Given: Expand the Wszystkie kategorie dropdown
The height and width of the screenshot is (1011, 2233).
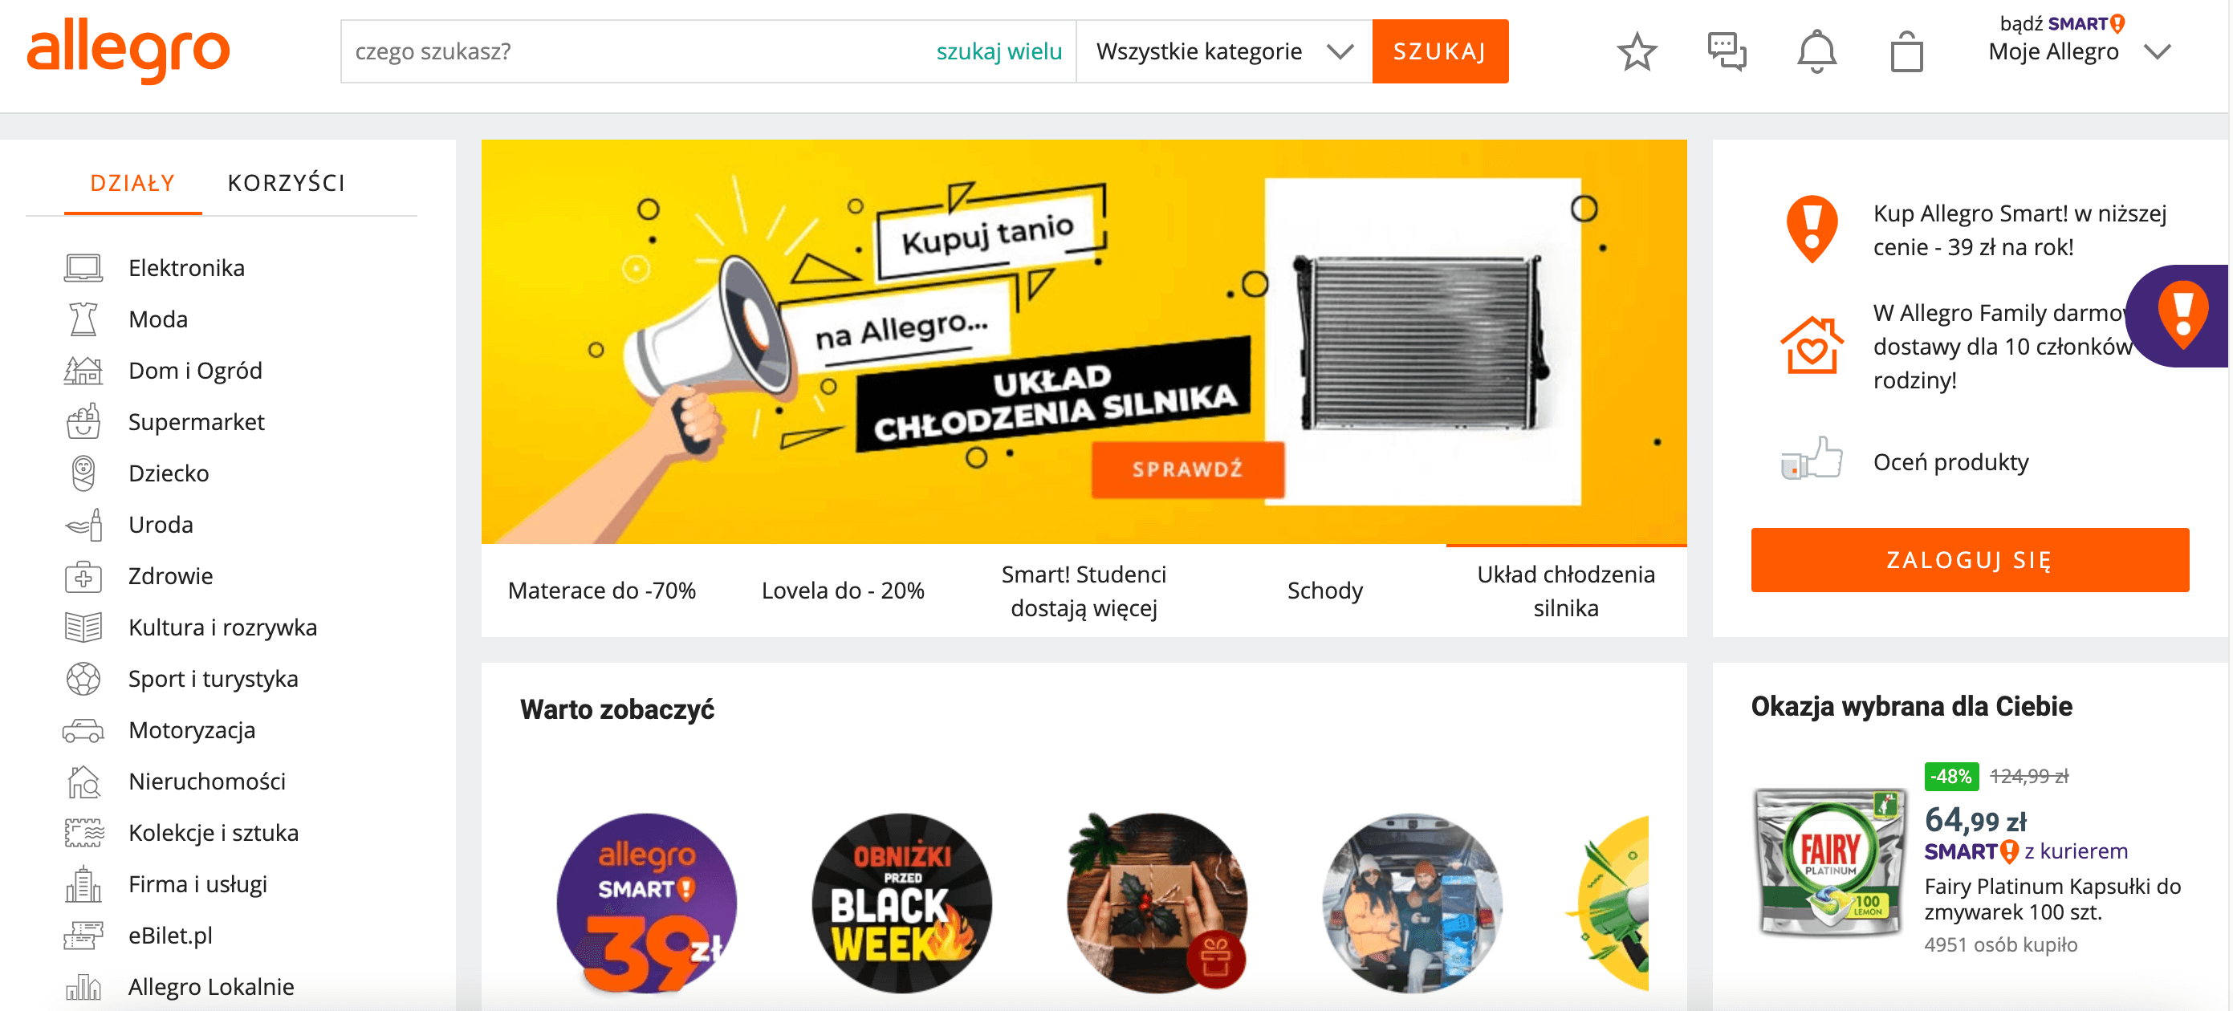Looking at the screenshot, I should (x=1223, y=52).
